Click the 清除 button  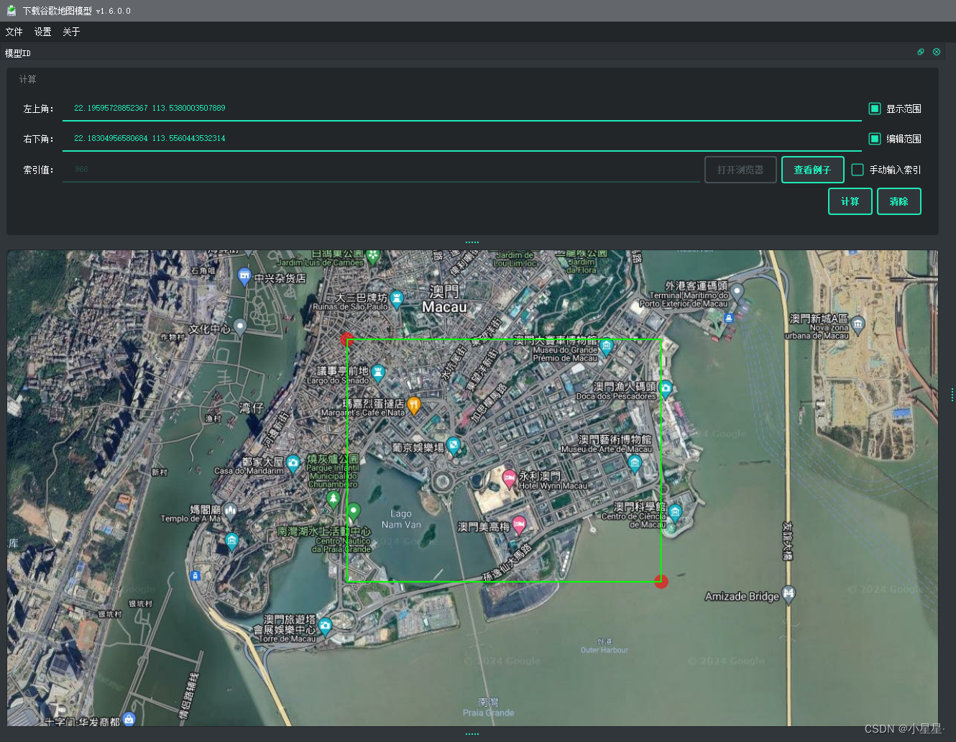(899, 201)
